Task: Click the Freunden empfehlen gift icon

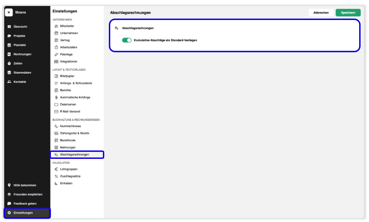Action: tap(9, 194)
